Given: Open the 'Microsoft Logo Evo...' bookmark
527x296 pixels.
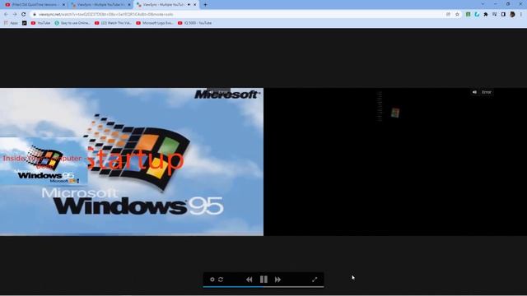Looking at the screenshot, I should (x=155, y=23).
